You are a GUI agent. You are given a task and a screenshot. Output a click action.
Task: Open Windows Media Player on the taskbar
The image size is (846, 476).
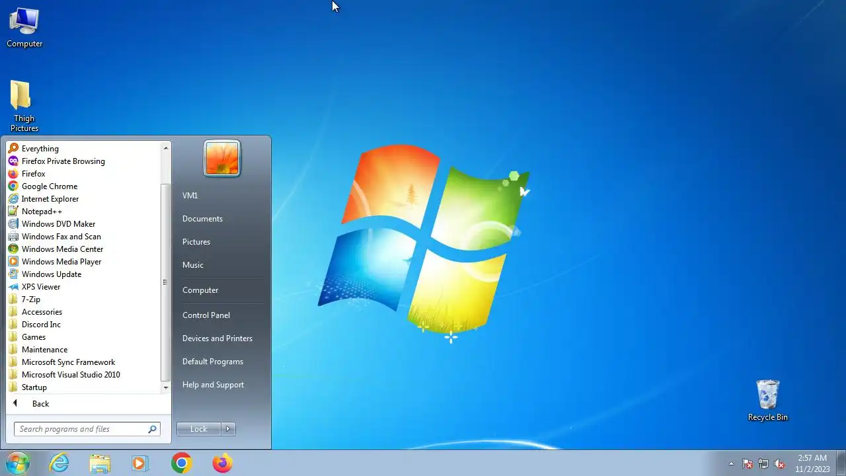140,463
